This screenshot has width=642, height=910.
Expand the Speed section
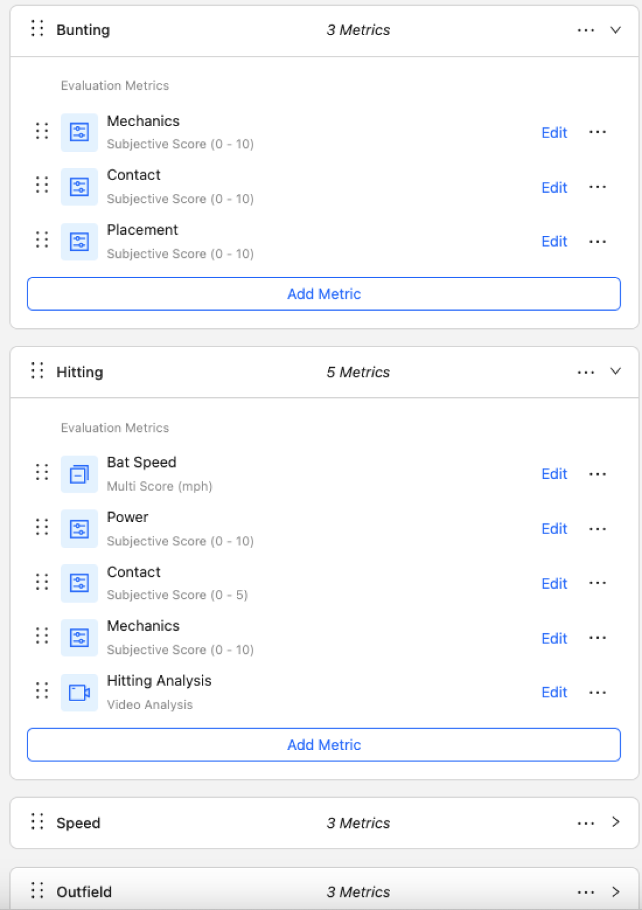click(616, 822)
